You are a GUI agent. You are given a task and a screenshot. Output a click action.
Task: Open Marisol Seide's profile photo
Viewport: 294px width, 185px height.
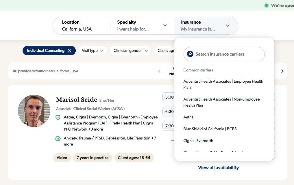tap(34, 111)
